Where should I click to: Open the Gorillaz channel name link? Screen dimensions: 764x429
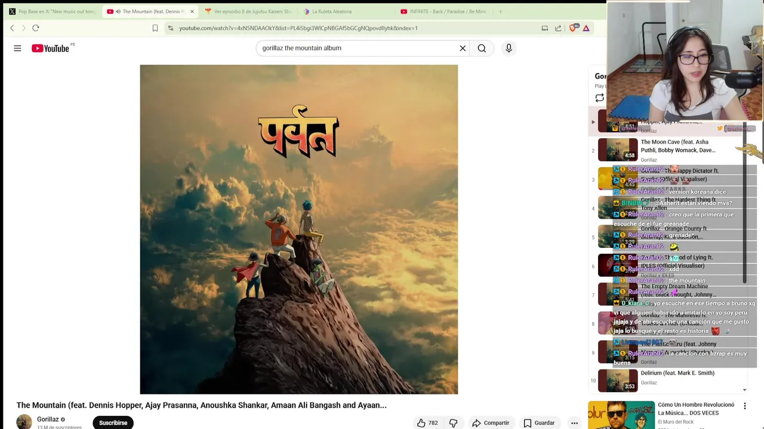tap(48, 419)
